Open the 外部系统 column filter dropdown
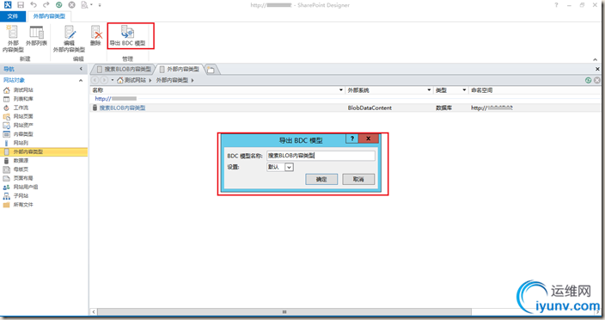Screen dimensions: 605x320 pos(429,90)
